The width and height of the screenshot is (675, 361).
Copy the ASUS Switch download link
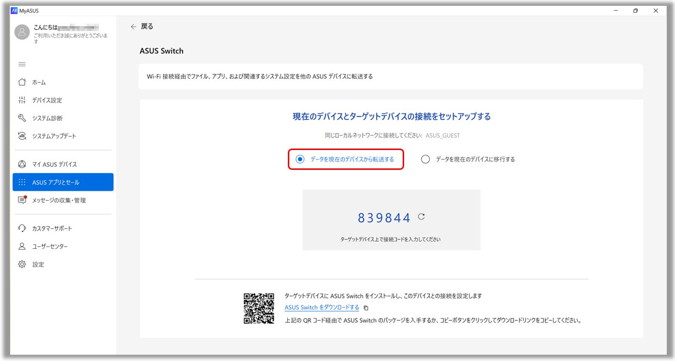point(366,308)
